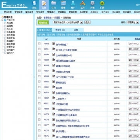
Task: Click edit icon for article ID 4887
Action: [54, 71]
